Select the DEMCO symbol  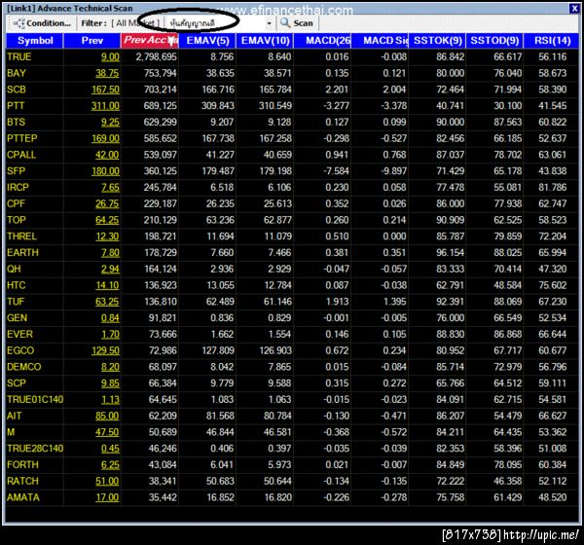coord(23,367)
